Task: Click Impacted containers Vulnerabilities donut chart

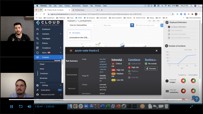Action: click(193, 91)
